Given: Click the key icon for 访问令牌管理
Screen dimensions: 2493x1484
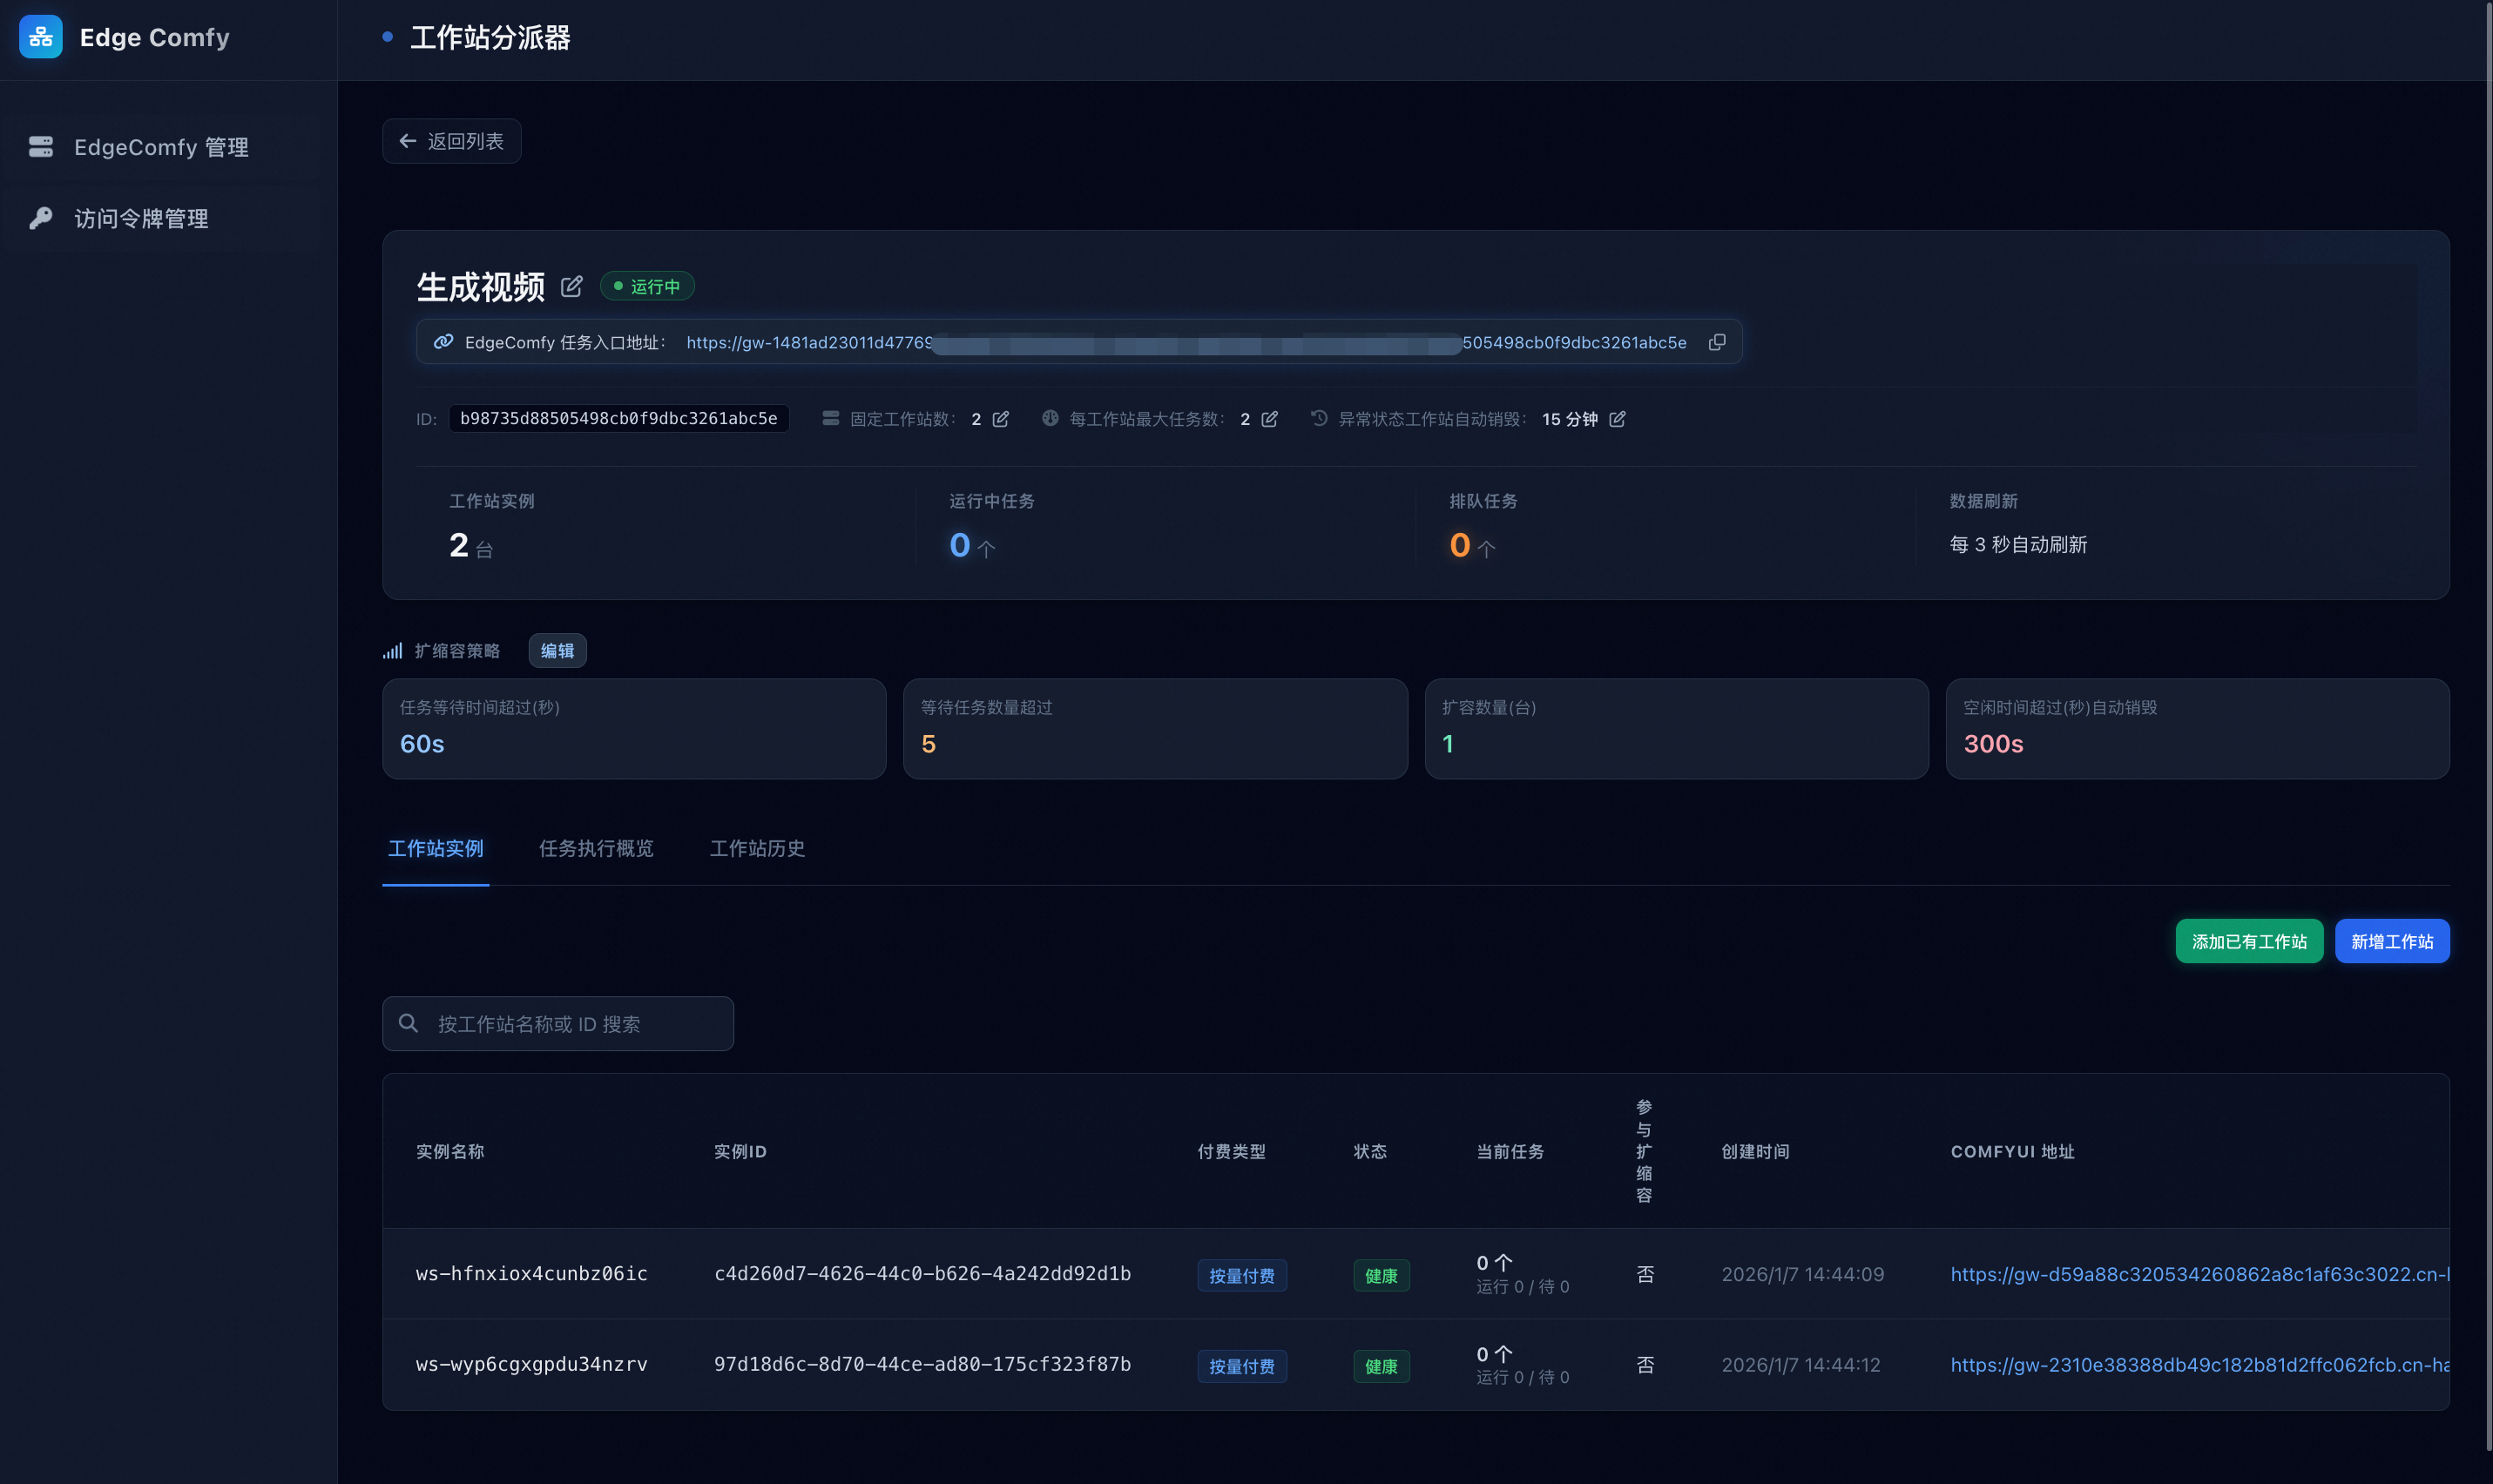Looking at the screenshot, I should point(41,218).
